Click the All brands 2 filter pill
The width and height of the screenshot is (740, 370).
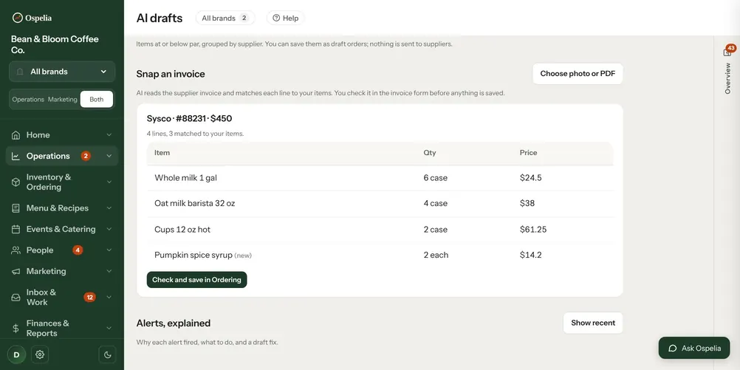225,18
